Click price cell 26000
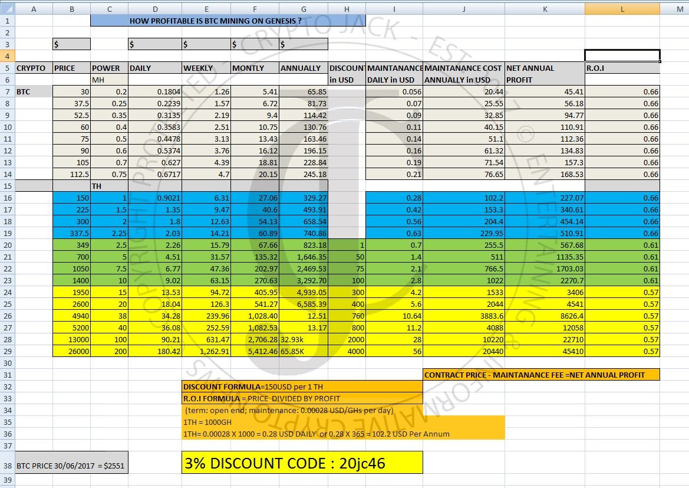Image resolution: width=689 pixels, height=488 pixels. click(72, 351)
